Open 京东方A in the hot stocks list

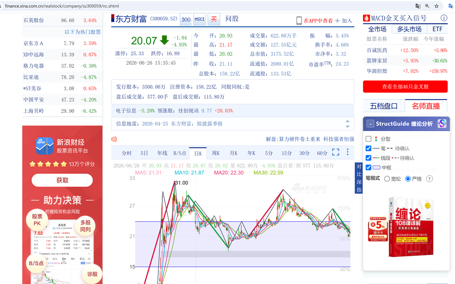(x=33, y=43)
